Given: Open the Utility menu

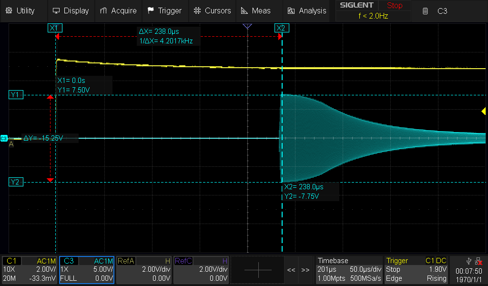Looking at the screenshot, I should (x=20, y=11).
